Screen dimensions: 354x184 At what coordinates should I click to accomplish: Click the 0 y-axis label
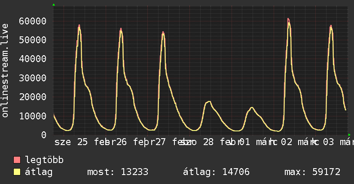pos(44,135)
